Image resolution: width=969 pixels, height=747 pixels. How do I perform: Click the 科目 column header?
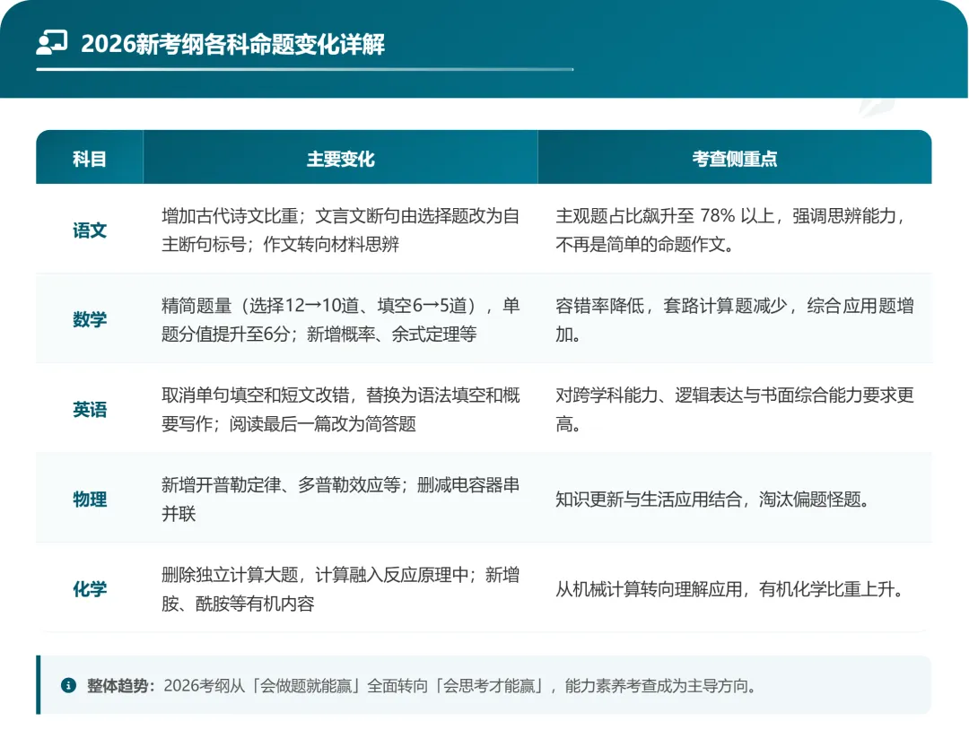(x=90, y=158)
